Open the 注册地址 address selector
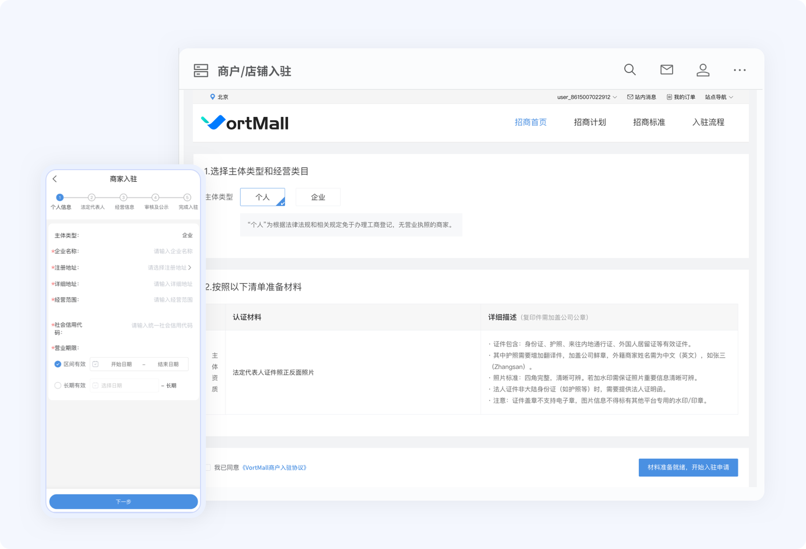 pos(169,267)
